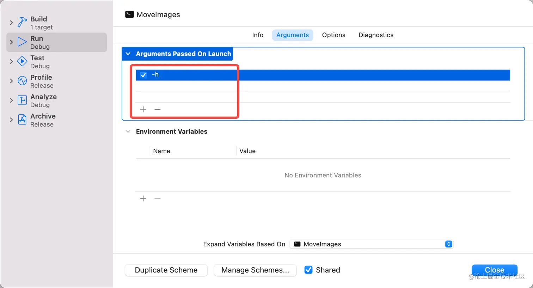Click the Run play icon

(22, 42)
